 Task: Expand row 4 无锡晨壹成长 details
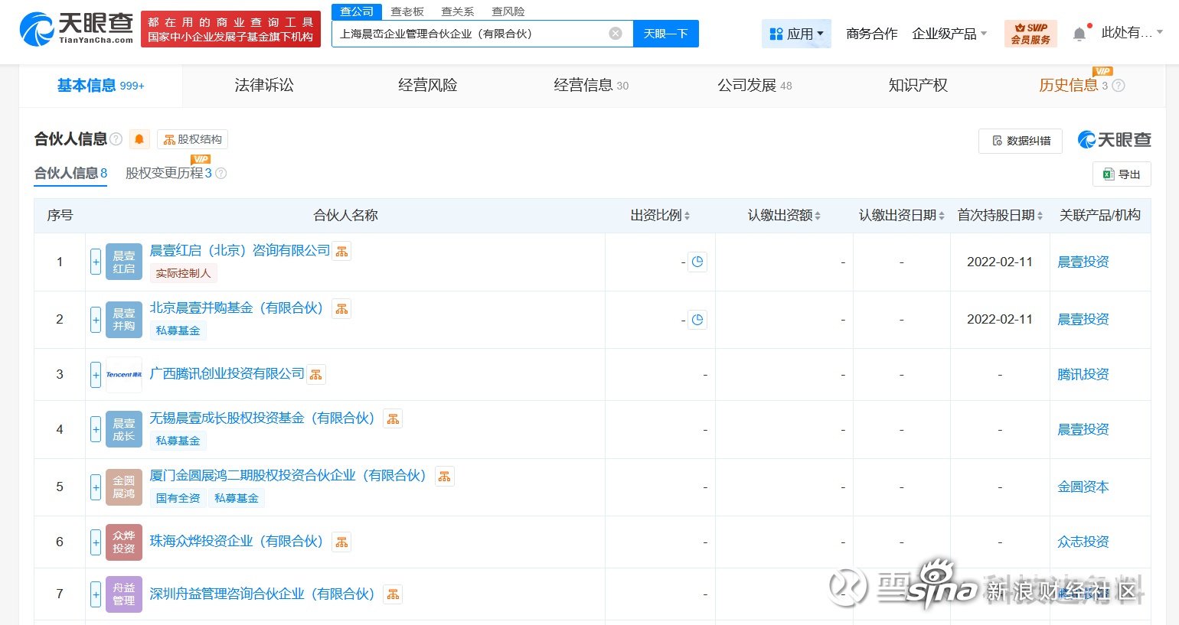(96, 429)
